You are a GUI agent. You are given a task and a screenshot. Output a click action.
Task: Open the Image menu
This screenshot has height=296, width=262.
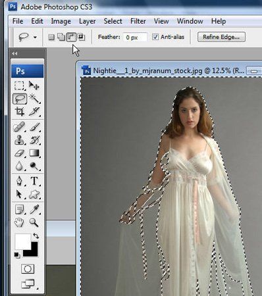[x=61, y=21]
